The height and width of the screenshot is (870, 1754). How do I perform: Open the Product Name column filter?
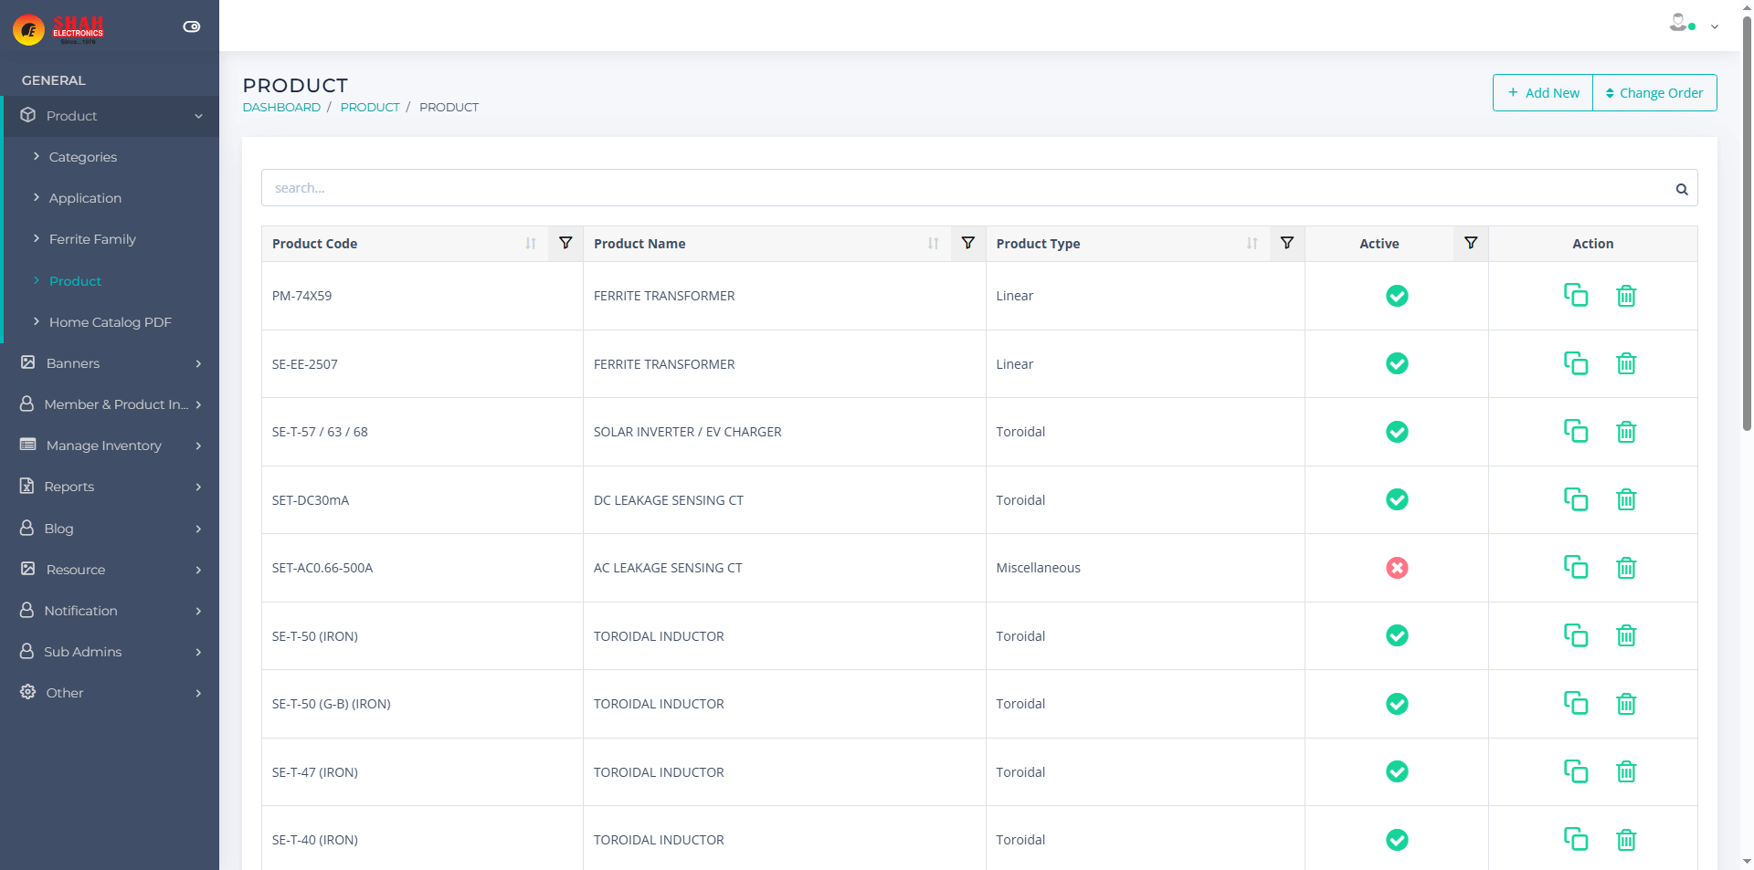[x=967, y=243]
